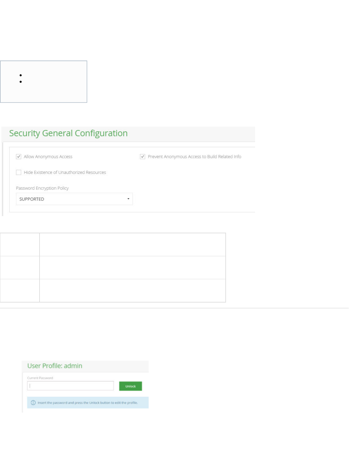Click the narrow cell in the table's bottom row
Viewport: 349px width, 470px height.
[x=20, y=290]
